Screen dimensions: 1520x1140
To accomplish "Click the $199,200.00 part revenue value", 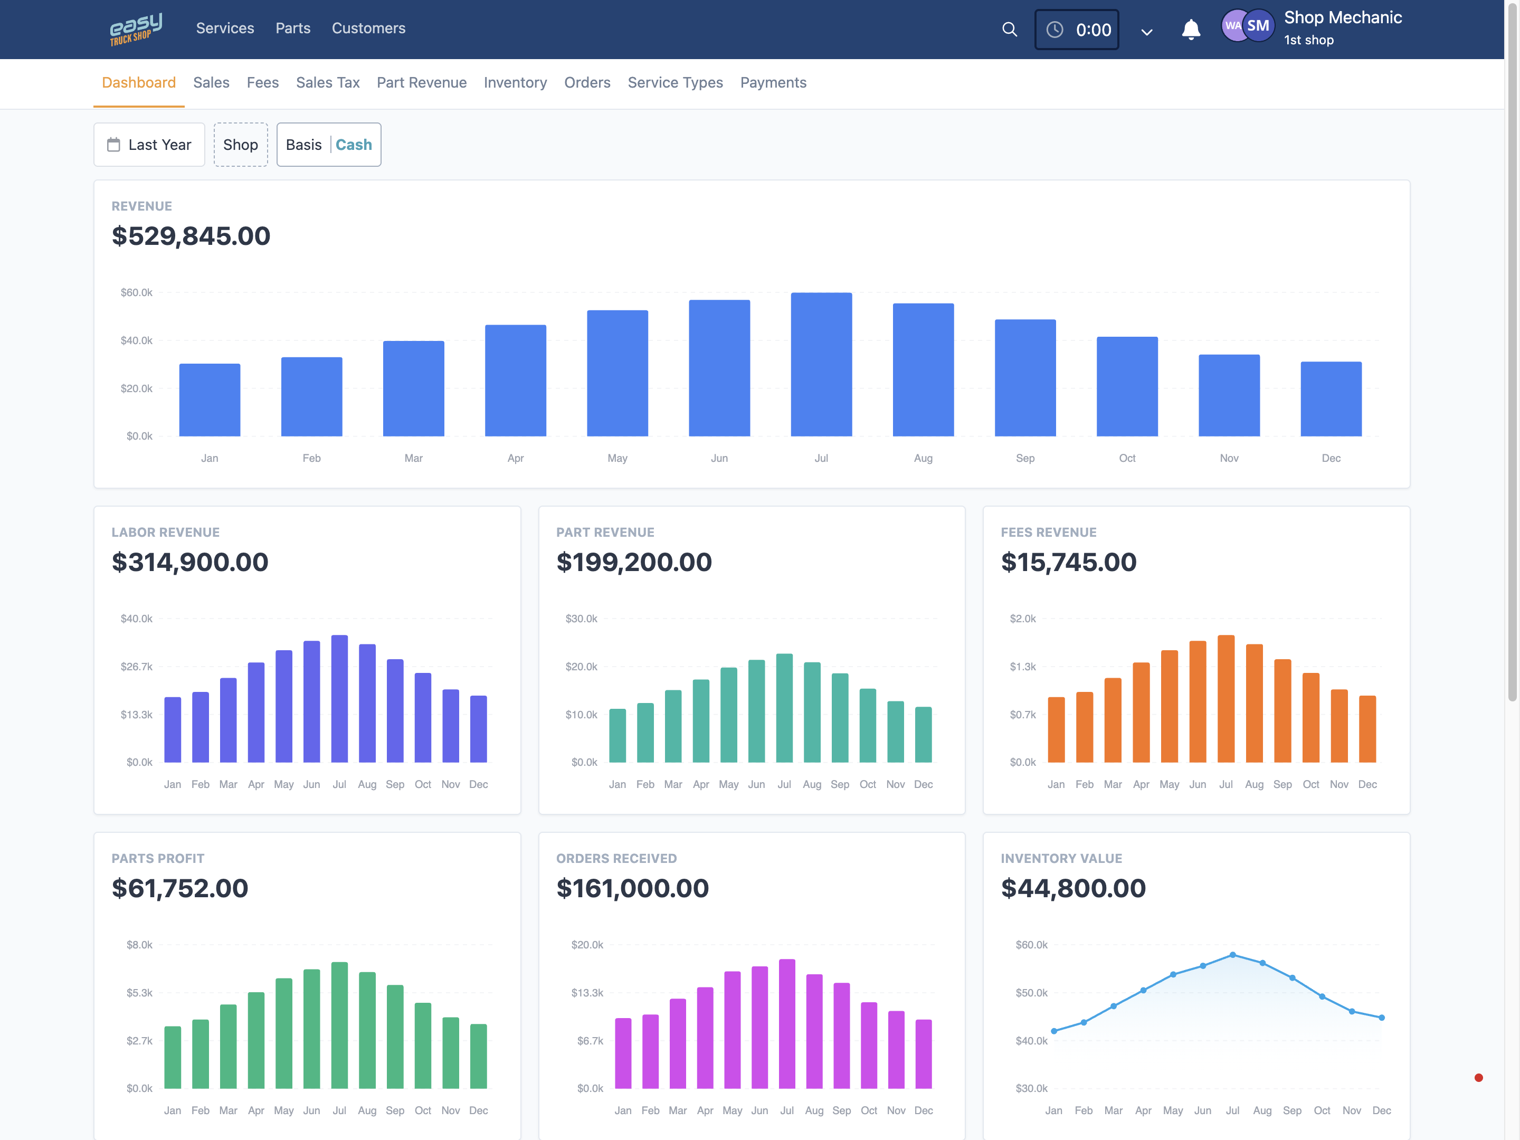I will click(633, 562).
